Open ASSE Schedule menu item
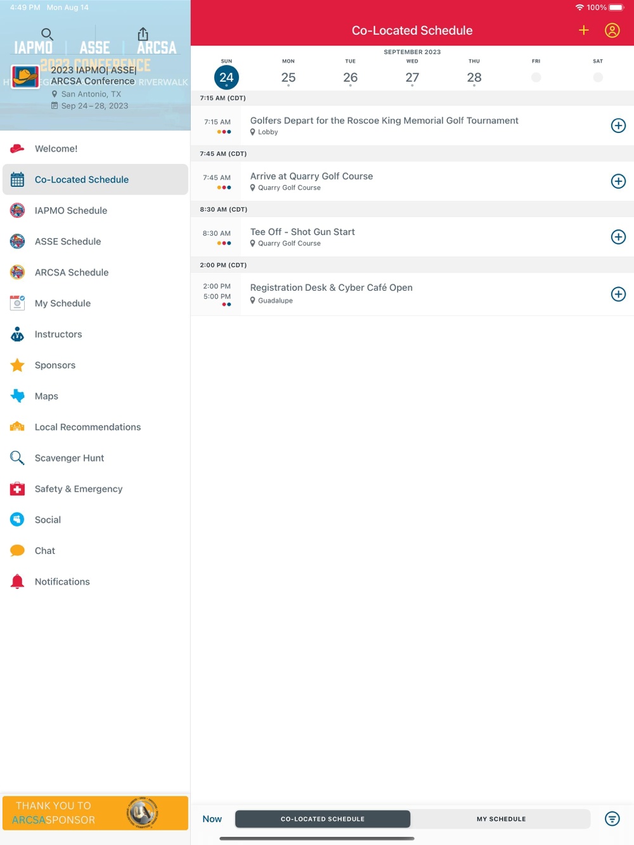 tap(95, 241)
